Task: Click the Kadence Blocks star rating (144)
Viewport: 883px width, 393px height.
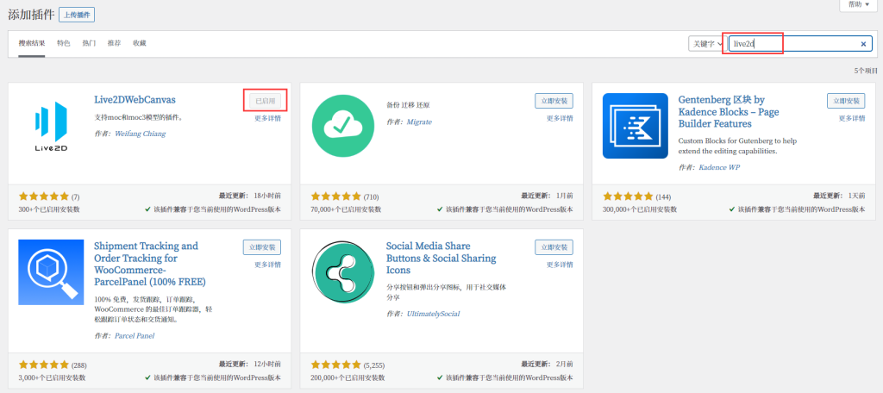Action: tap(628, 196)
